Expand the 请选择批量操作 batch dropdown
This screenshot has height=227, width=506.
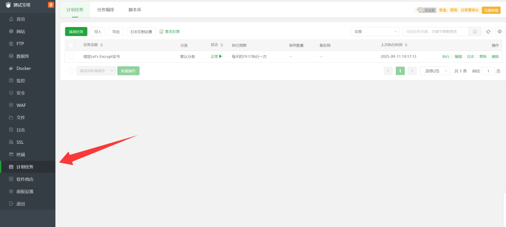96,71
